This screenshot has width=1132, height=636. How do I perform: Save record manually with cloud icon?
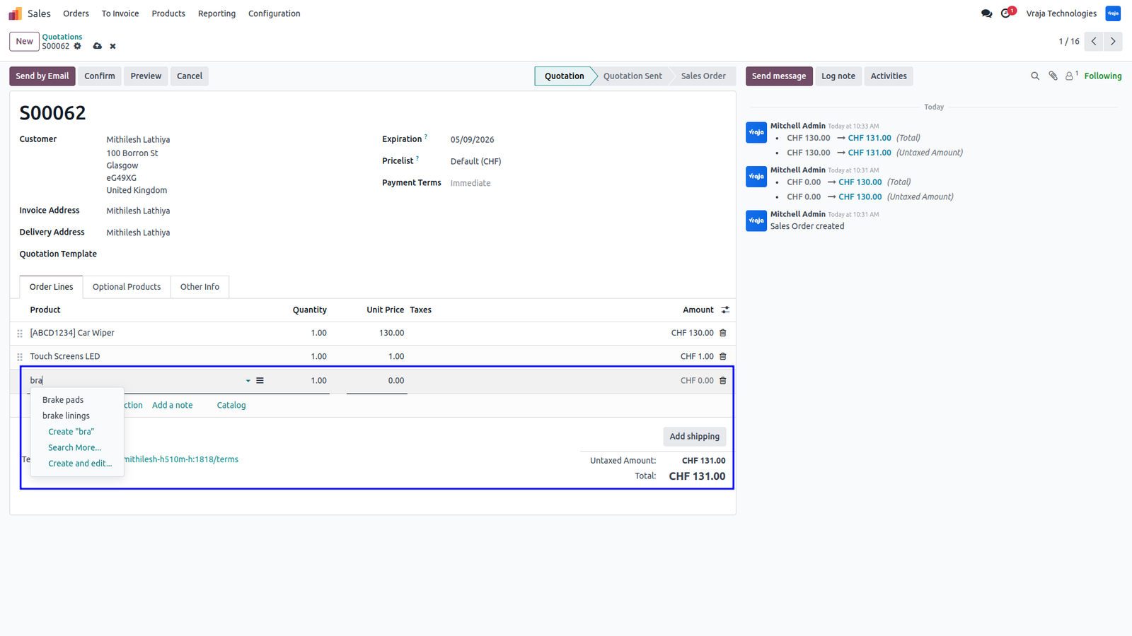point(98,47)
